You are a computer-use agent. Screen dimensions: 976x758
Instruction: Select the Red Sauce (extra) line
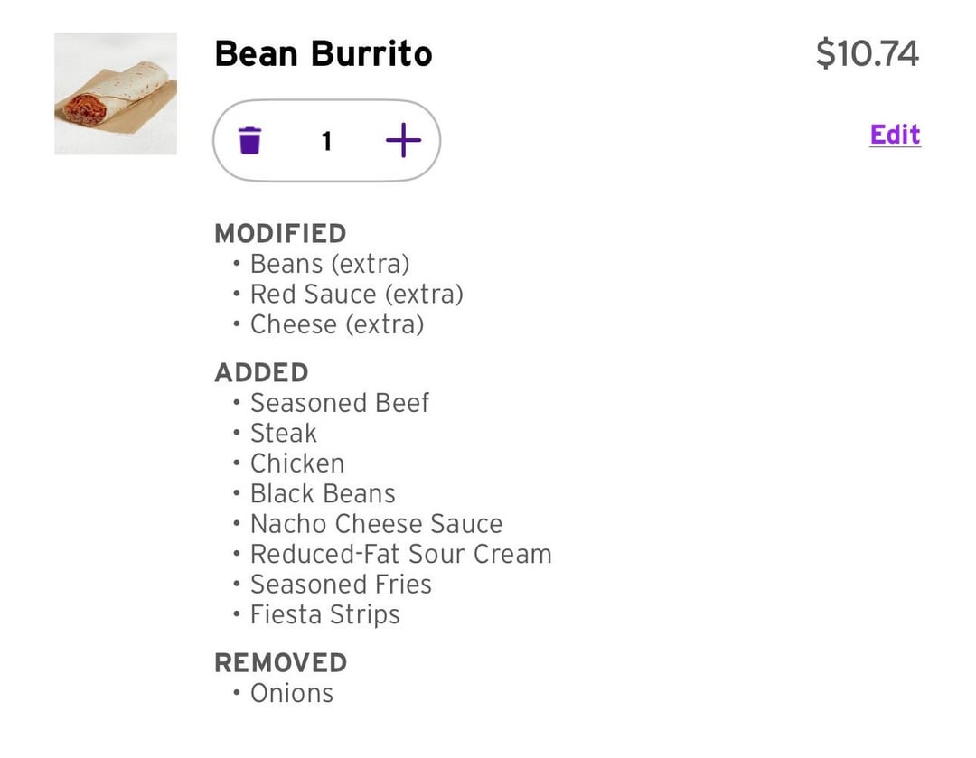[356, 295]
